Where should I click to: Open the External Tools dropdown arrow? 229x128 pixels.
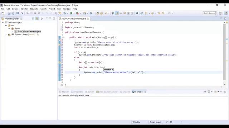point(80,13)
